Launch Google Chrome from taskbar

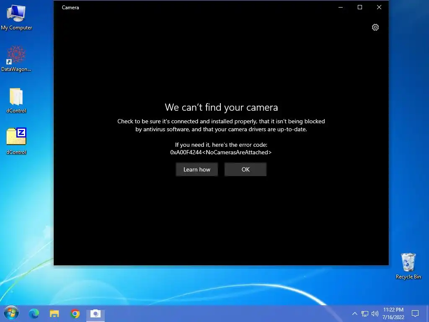(x=75, y=314)
